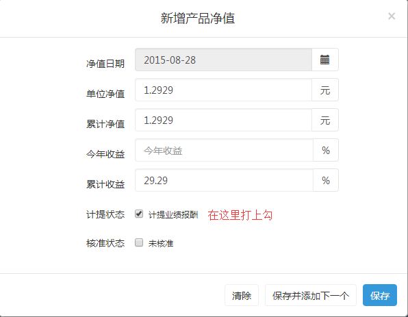Select the 2015-08-28 date field
This screenshot has height=317, width=408.
[224, 60]
